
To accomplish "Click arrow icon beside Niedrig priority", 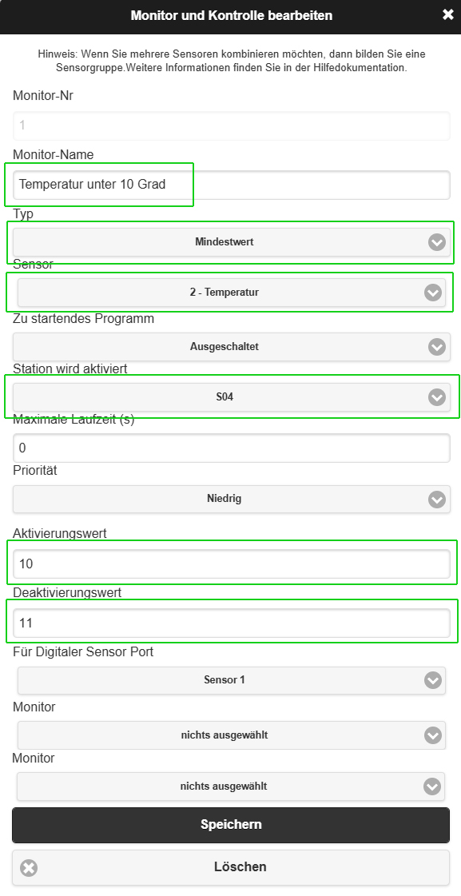I will 437,500.
